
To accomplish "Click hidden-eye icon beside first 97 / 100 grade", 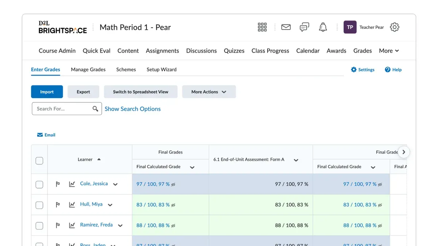I will [173, 184].
